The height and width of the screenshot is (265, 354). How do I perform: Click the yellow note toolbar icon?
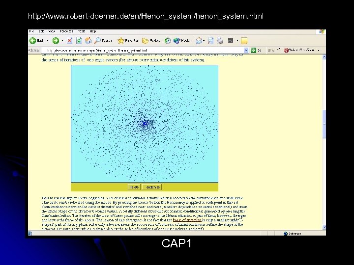[244, 41]
